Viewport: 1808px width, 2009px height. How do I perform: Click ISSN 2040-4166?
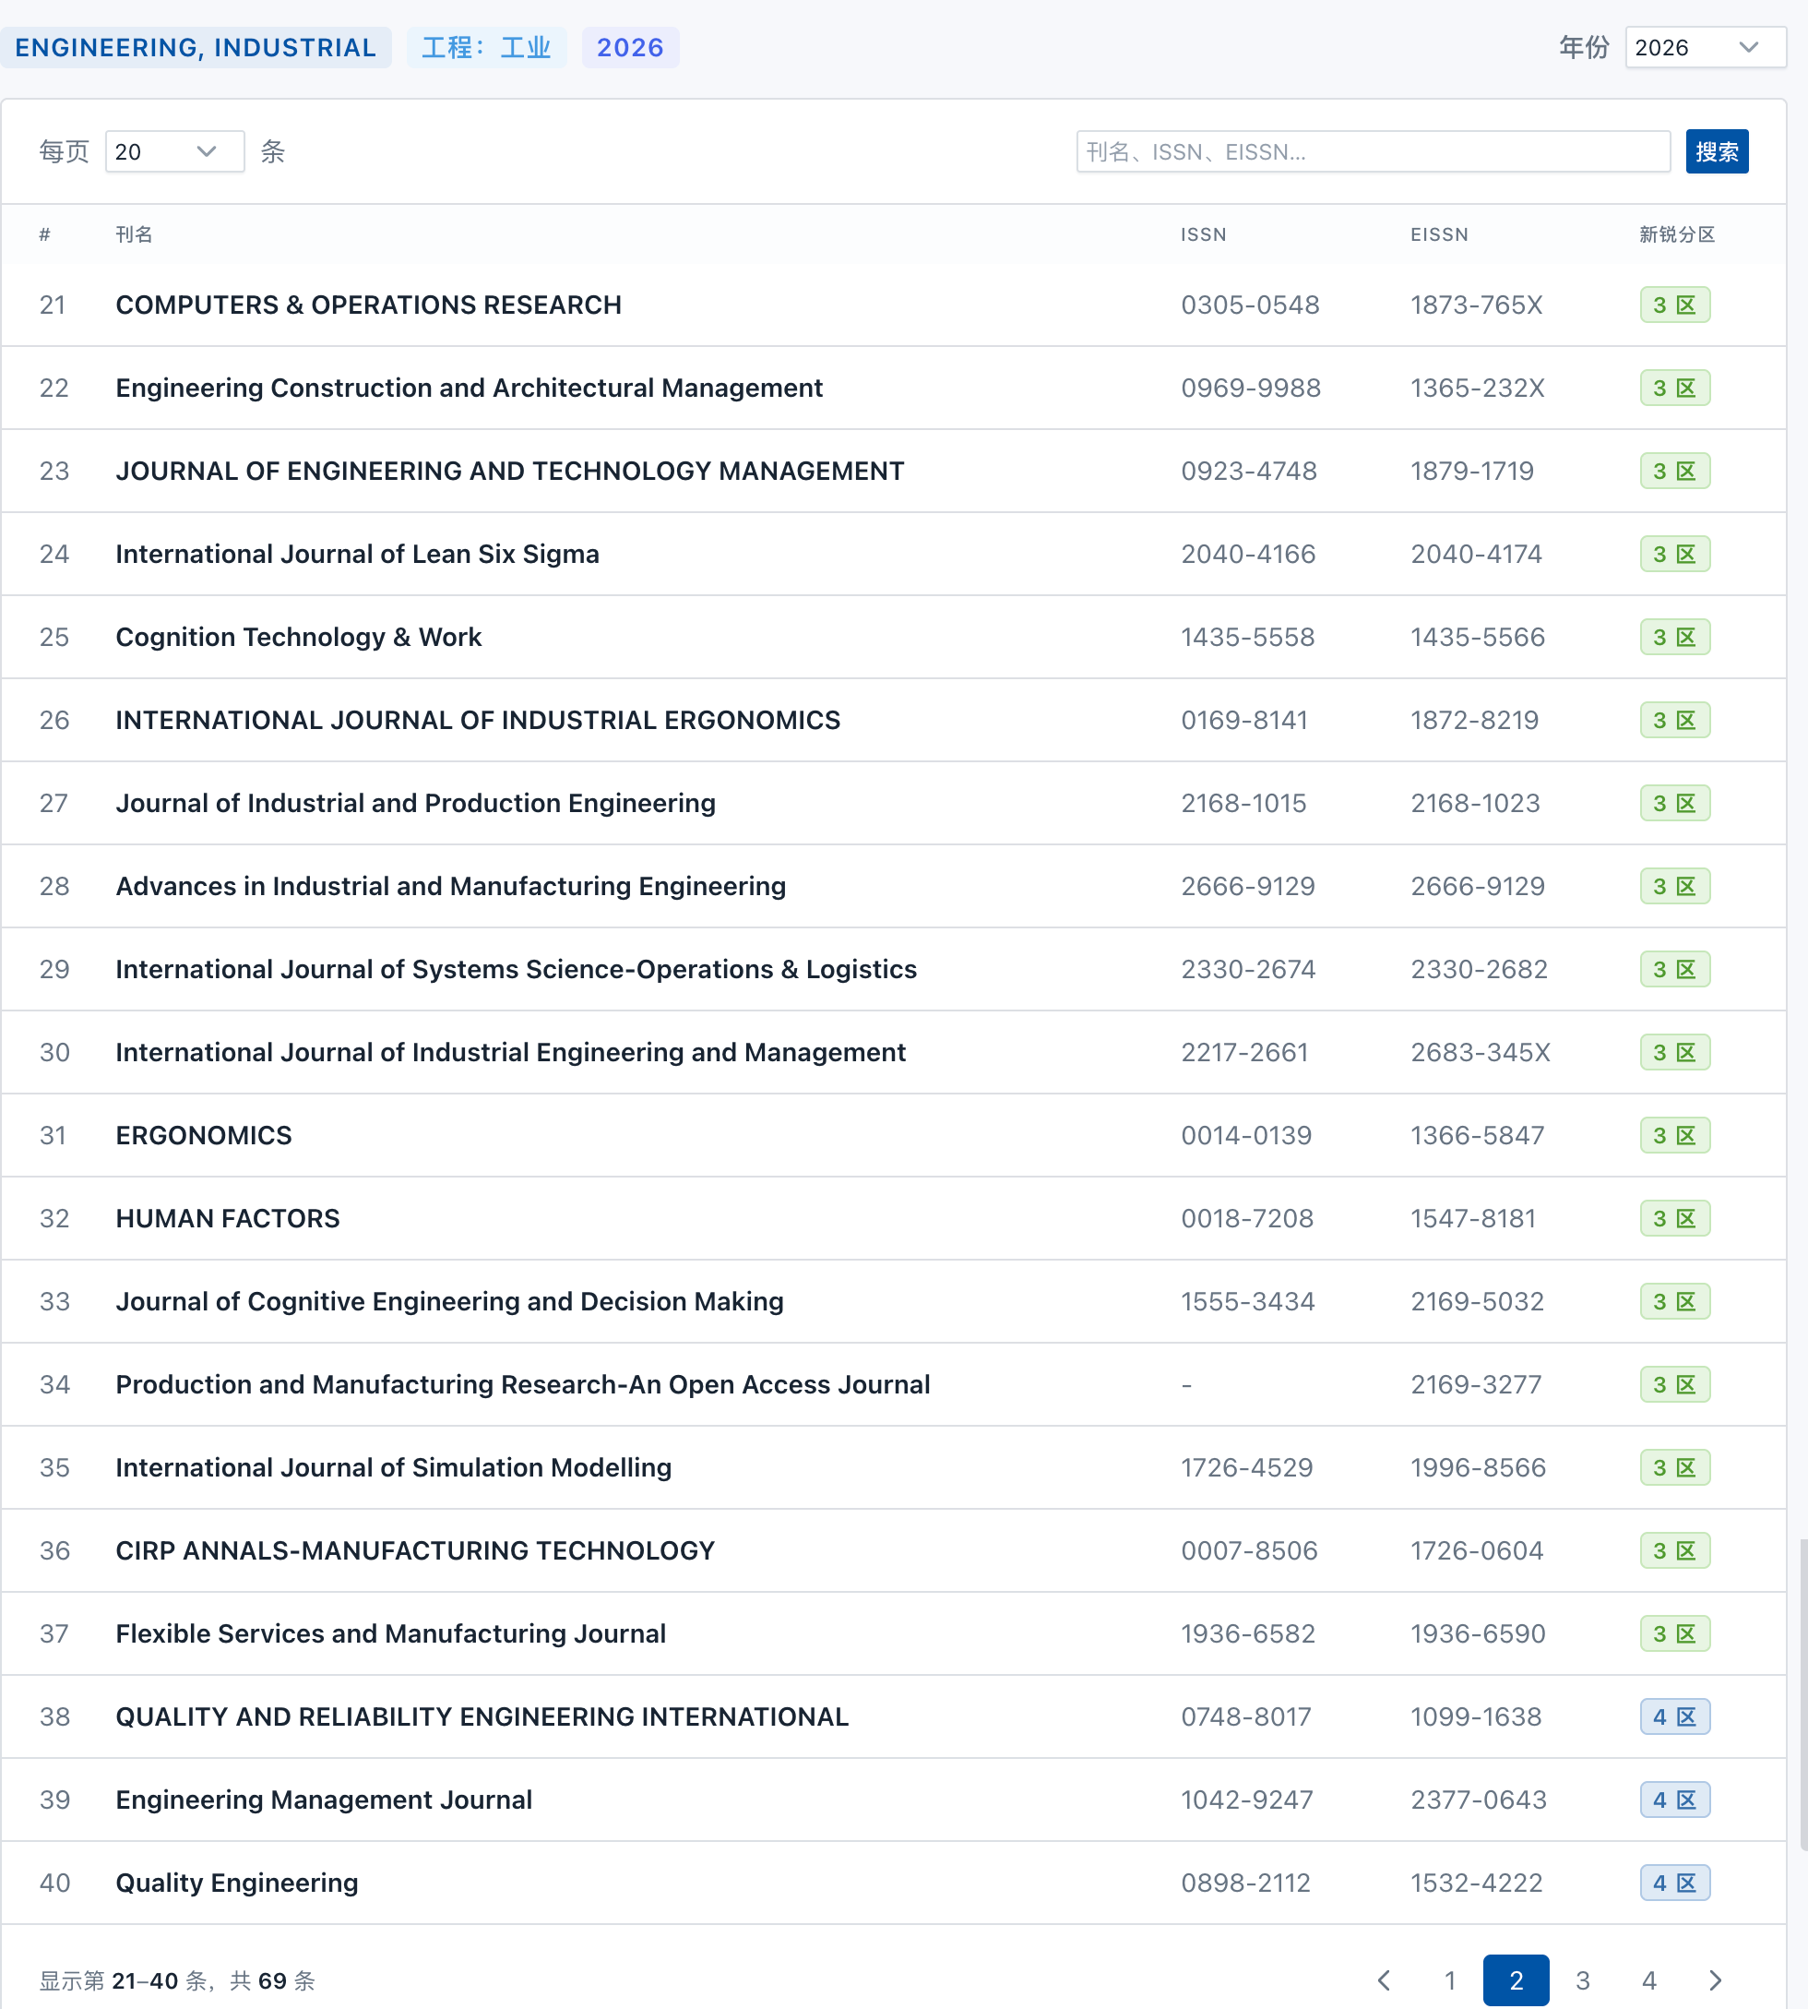tap(1248, 555)
